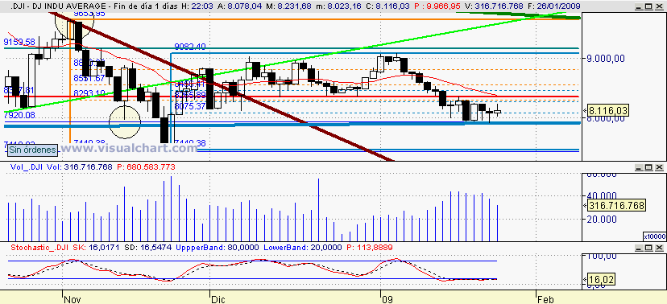The height and width of the screenshot is (304, 667).
Task: Close the DJ INDU AVERAGE chart window
Action: 659,6
